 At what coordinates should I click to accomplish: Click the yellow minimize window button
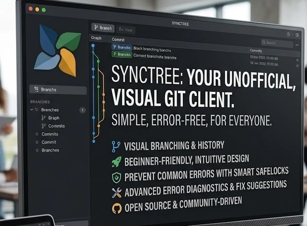37,9
